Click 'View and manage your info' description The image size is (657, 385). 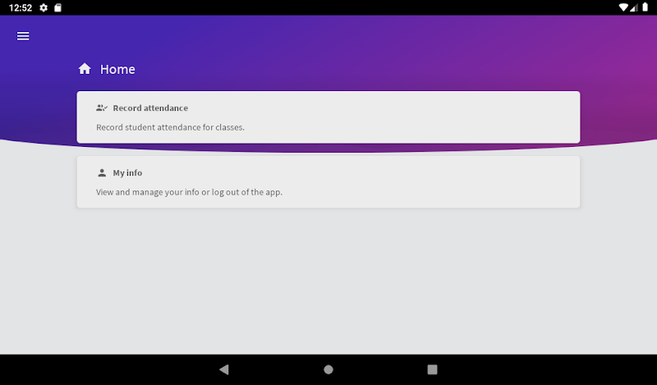(189, 192)
